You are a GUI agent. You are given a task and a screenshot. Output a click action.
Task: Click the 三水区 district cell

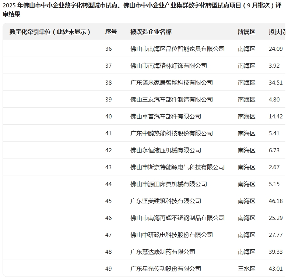click(246, 268)
